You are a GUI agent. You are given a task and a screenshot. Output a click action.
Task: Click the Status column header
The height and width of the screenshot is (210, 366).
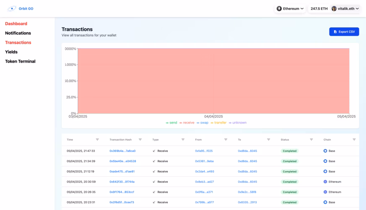point(285,140)
